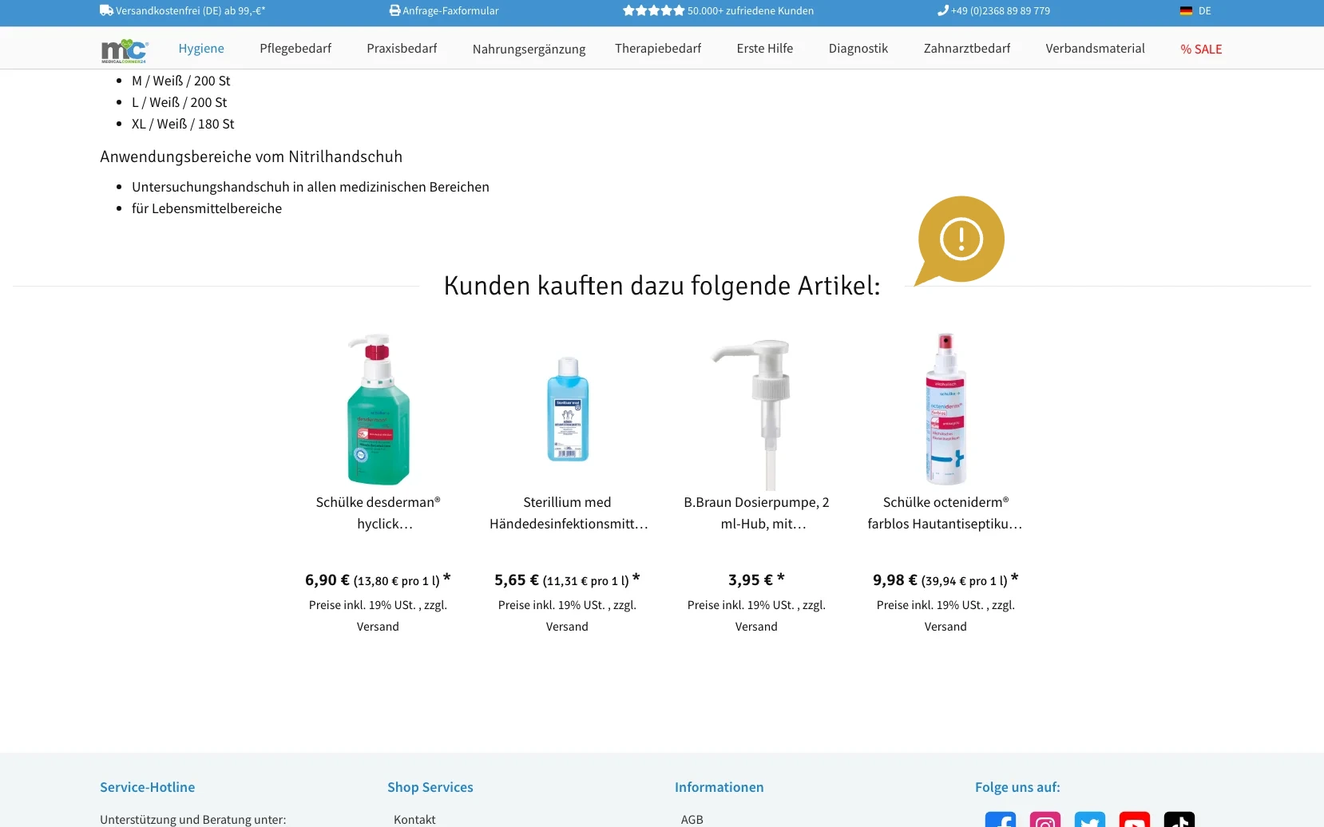Click the 'L / Weiß / 200 St' list item
Screen dimensions: 1324x827
pos(179,102)
